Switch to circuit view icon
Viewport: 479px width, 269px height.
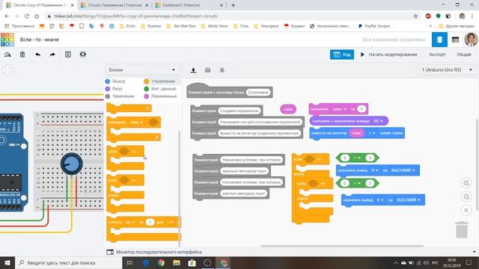point(439,40)
